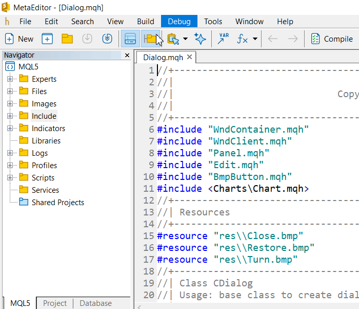
Task: Open the Debug menu
Action: [x=179, y=22]
